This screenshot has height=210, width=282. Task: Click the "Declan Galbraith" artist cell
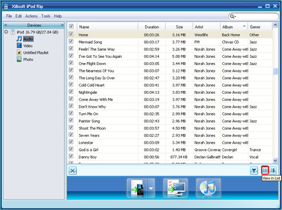click(x=207, y=157)
